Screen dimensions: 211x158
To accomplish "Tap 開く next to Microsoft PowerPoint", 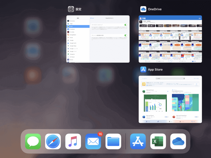I will (x=196, y=117).
